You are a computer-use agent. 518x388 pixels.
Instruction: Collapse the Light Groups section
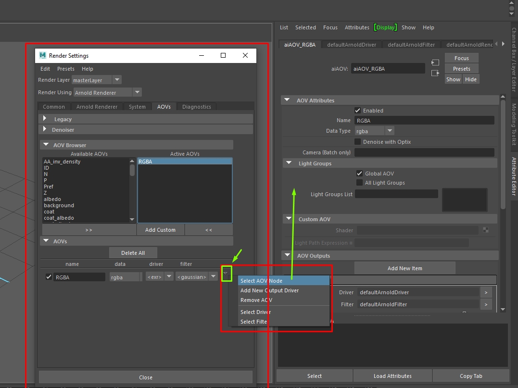289,163
